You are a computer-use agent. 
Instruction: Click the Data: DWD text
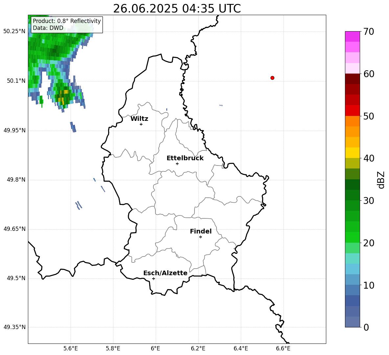coord(48,28)
